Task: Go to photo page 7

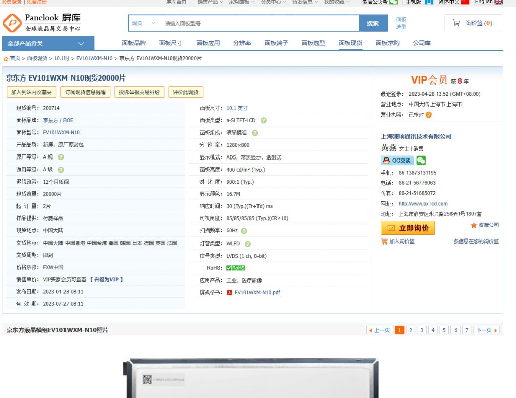Action: tap(467, 330)
